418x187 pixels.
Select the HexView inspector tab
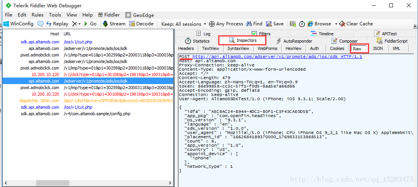(x=294, y=48)
